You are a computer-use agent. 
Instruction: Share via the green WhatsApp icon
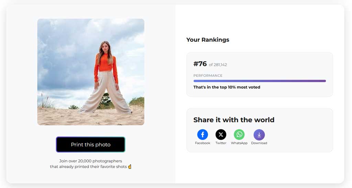(239, 135)
